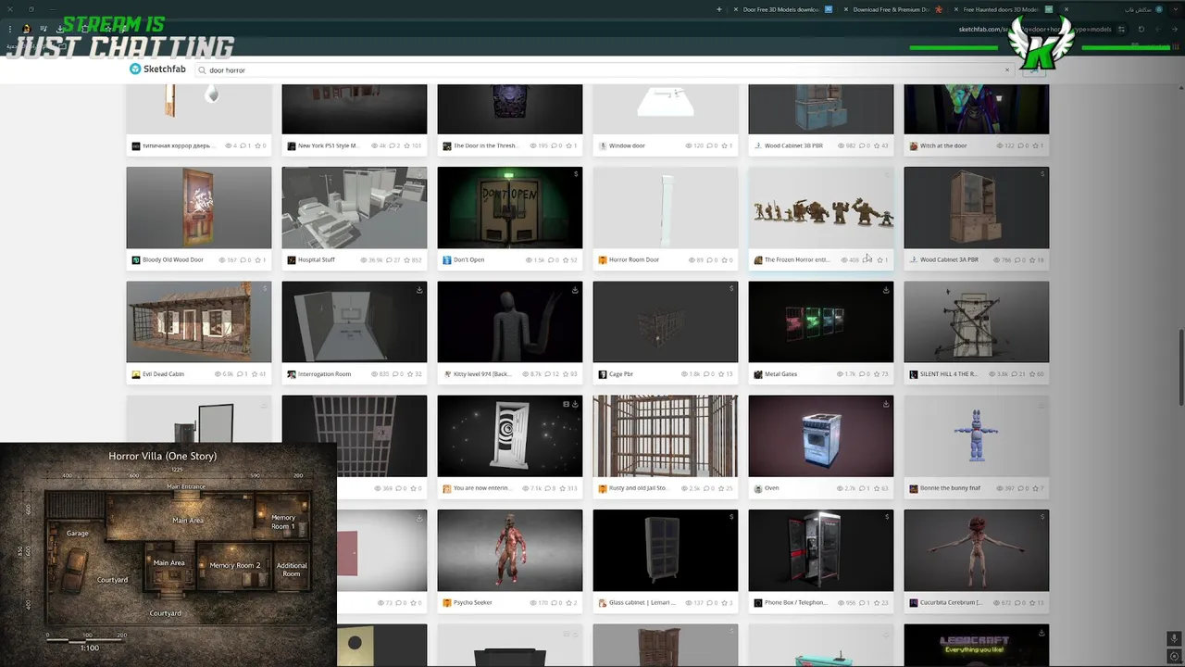The height and width of the screenshot is (667, 1185).
Task: Open a new browser tab
Action: (719, 9)
